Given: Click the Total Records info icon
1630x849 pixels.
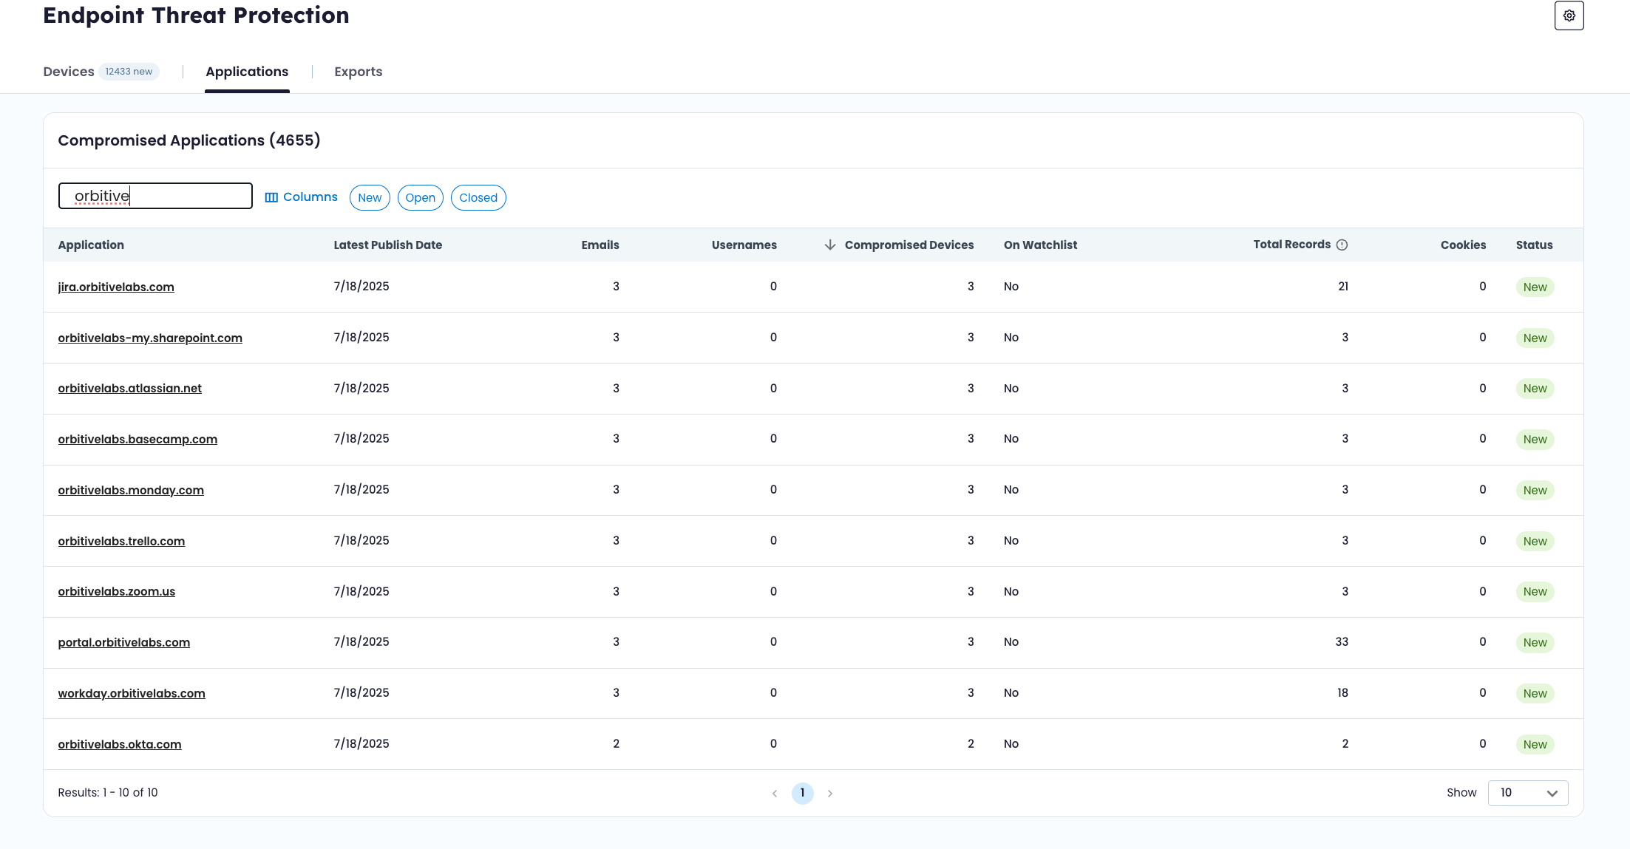Looking at the screenshot, I should coord(1342,245).
